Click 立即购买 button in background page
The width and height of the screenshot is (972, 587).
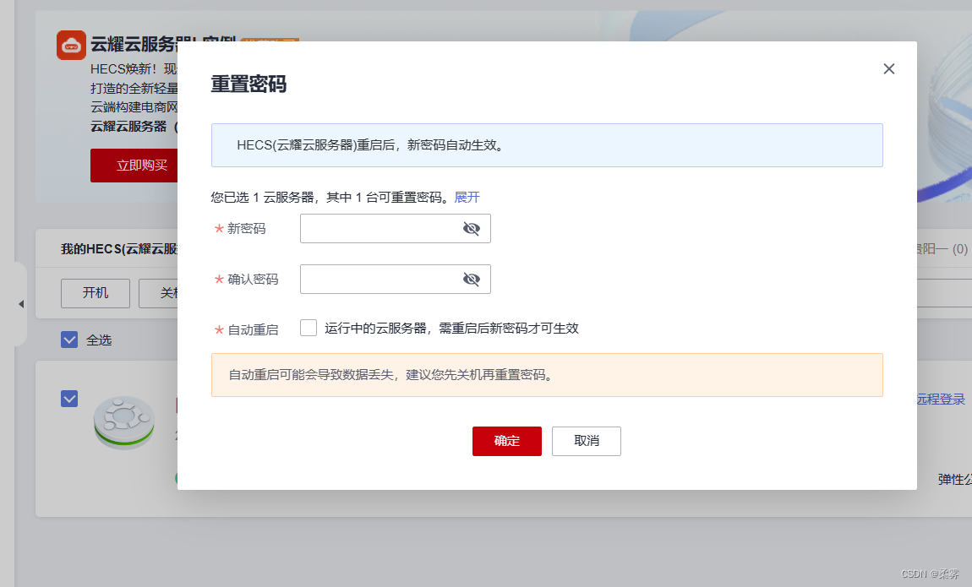(134, 166)
